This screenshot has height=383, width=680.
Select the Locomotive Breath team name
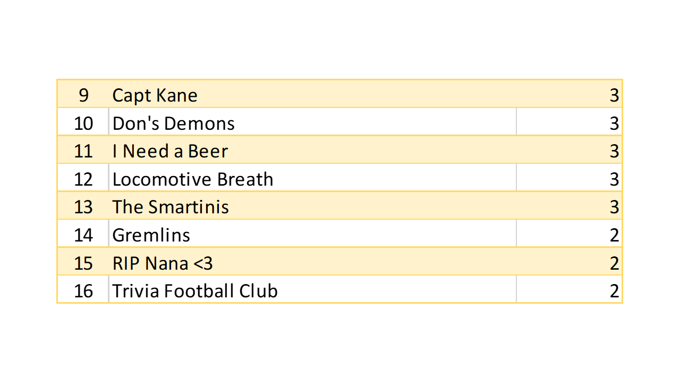pyautogui.click(x=193, y=179)
